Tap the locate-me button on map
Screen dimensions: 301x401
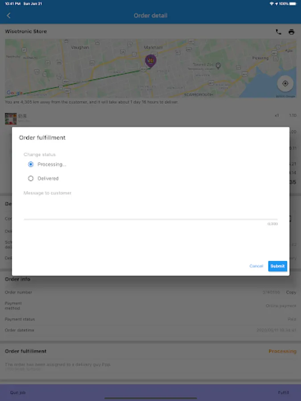(x=285, y=84)
